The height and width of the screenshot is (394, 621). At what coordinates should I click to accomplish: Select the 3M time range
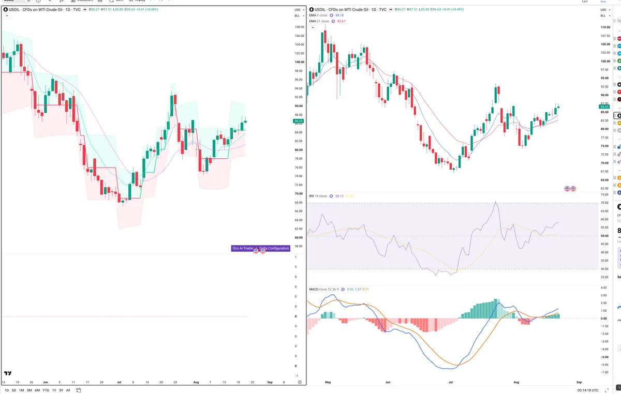click(29, 390)
